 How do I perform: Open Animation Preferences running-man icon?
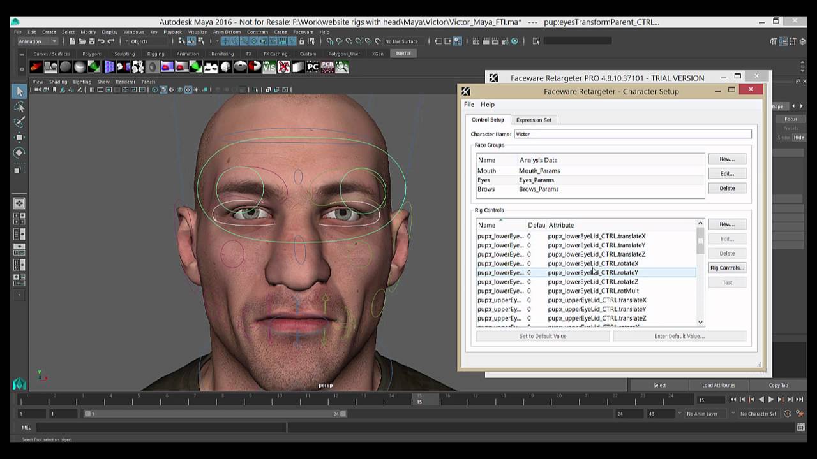(x=800, y=414)
